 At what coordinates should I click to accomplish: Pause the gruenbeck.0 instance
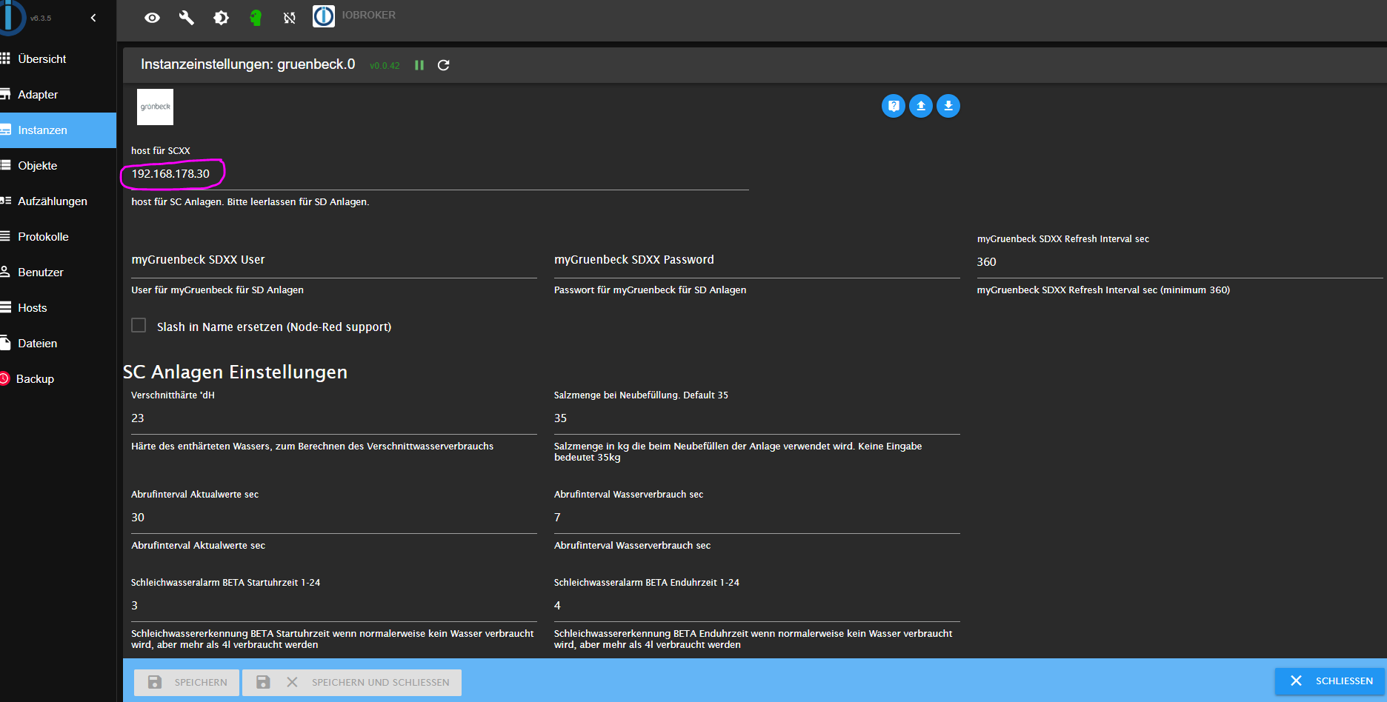[x=419, y=65]
